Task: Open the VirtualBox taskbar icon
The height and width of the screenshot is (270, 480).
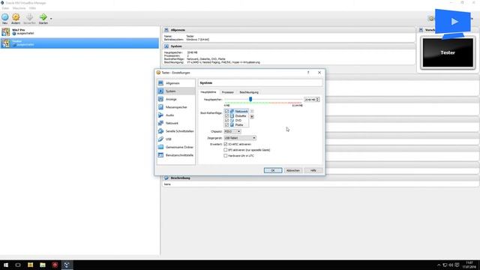Action: coord(67,265)
